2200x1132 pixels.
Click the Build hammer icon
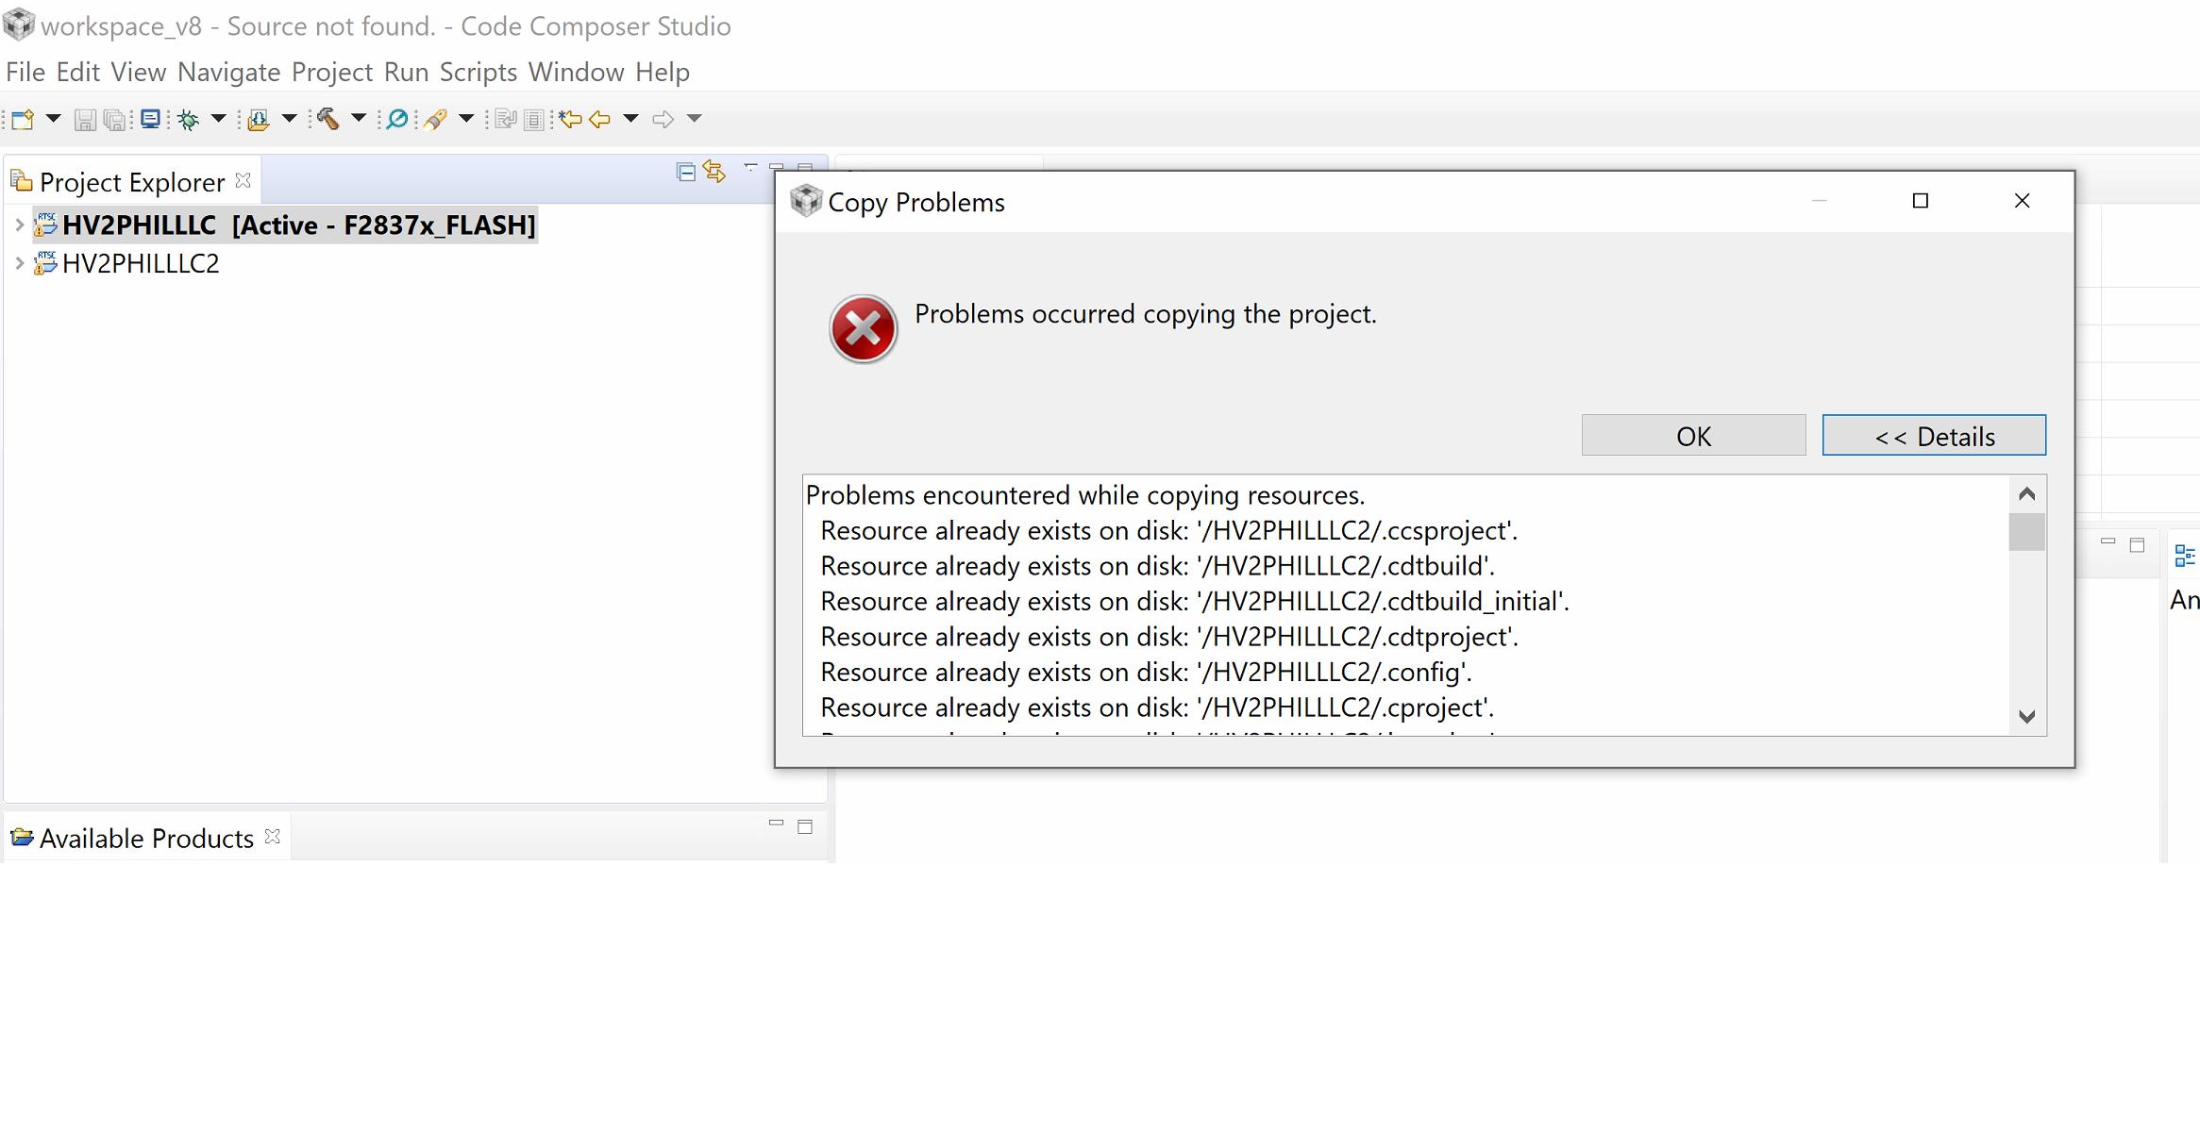point(327,119)
